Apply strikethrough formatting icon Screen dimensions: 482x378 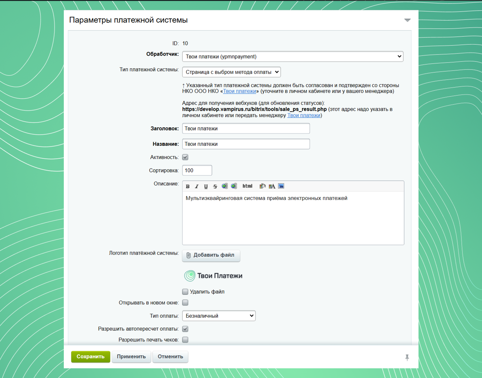(x=215, y=186)
